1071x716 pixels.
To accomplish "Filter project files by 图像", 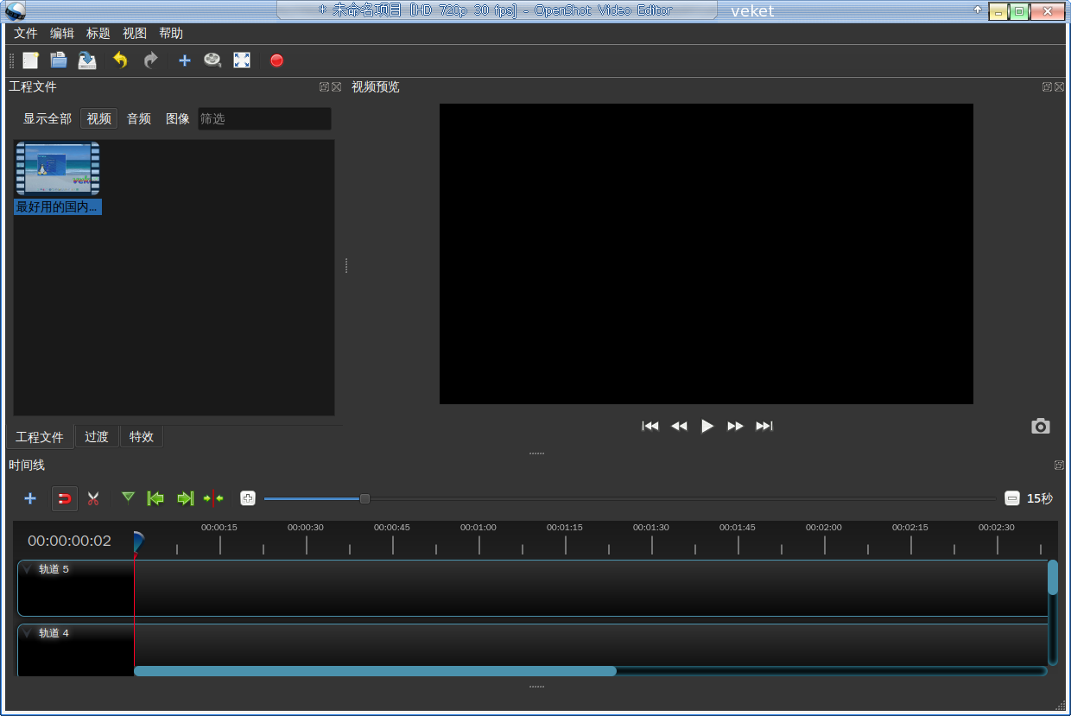I will click(178, 119).
